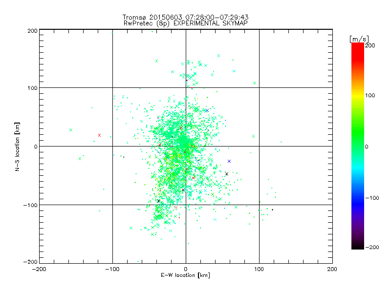
Task: Click the 'N-S location [km]' axis label
Action: 17,147
